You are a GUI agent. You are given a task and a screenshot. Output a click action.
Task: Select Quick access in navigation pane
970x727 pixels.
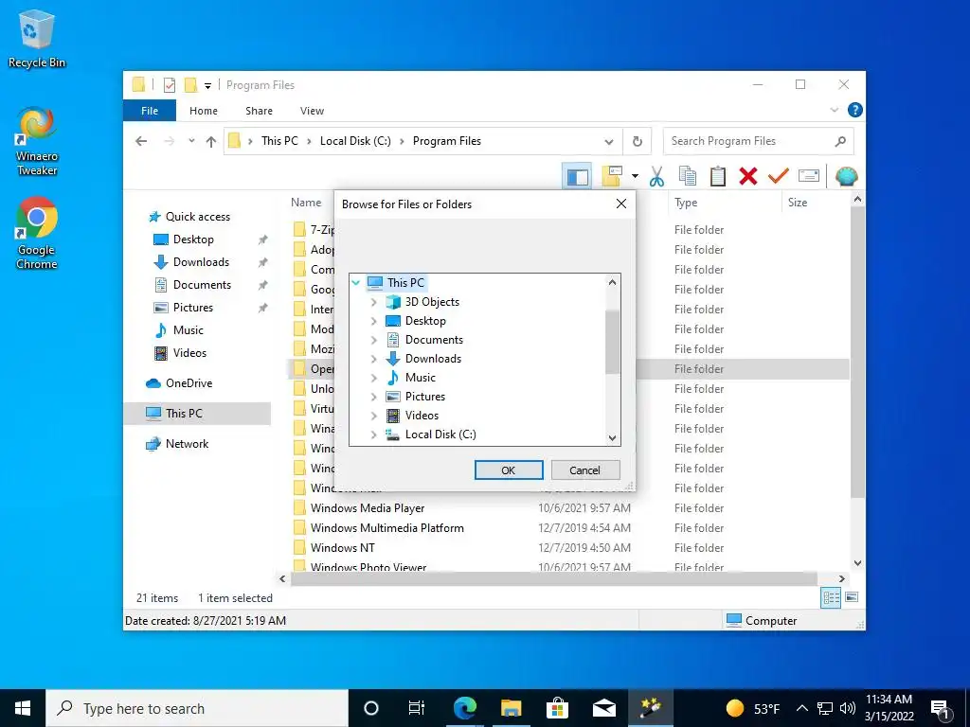pos(197,217)
